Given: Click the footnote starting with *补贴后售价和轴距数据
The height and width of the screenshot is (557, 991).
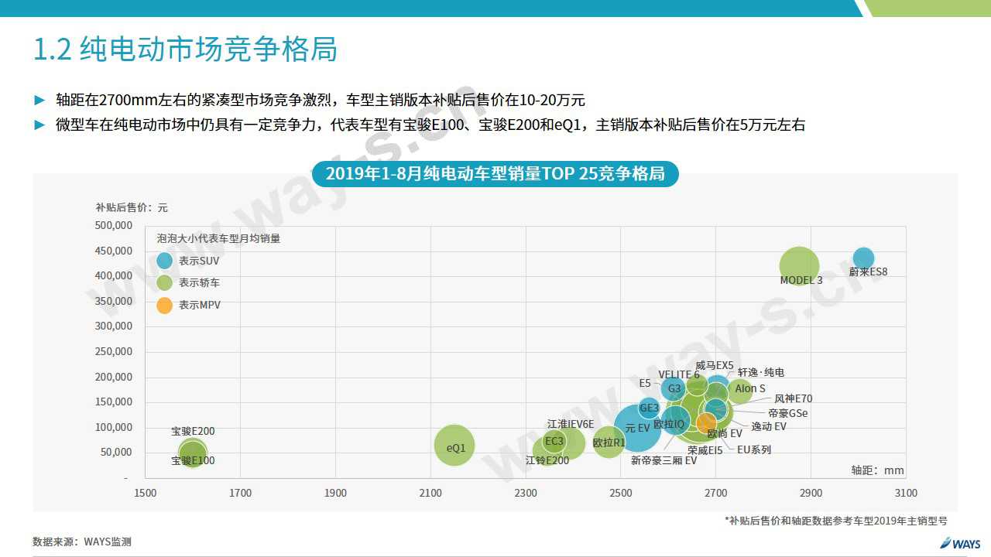Looking at the screenshot, I should click(836, 521).
